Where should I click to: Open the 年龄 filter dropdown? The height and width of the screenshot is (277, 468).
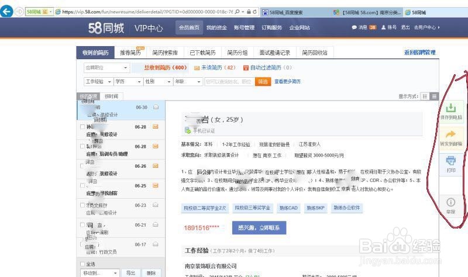[x=187, y=81]
